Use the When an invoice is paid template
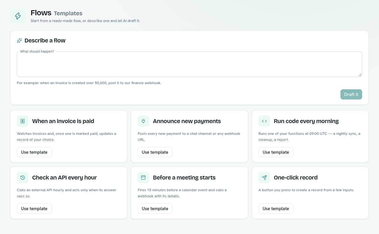The image size is (379, 234). click(34, 152)
